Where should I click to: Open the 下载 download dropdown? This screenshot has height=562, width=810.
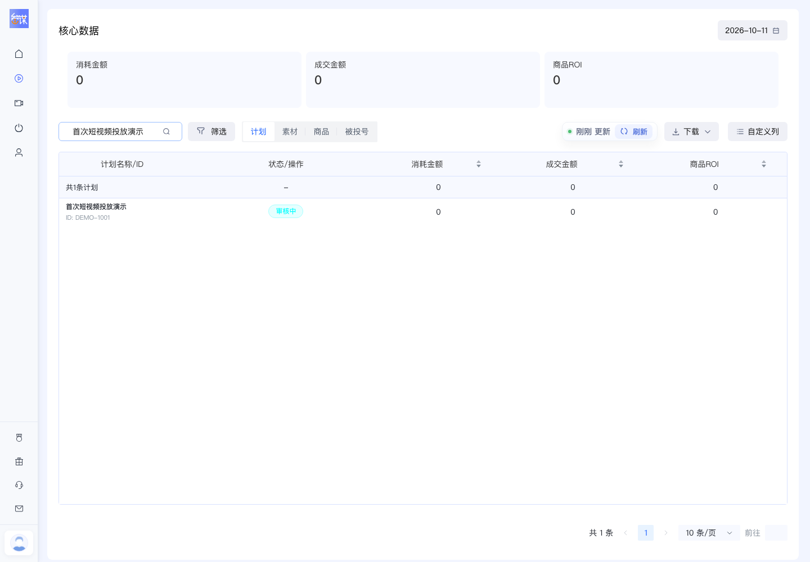[x=691, y=132]
